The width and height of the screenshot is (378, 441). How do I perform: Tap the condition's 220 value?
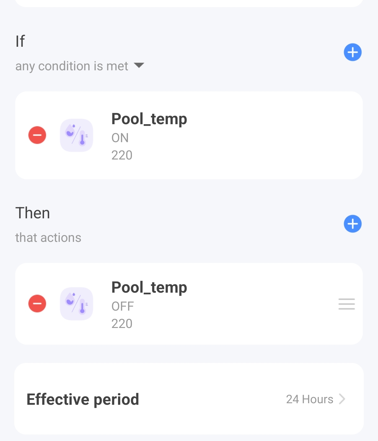pyautogui.click(x=122, y=155)
